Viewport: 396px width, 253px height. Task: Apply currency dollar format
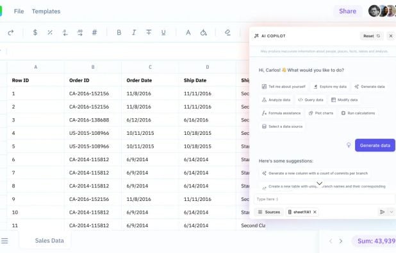[x=35, y=32]
